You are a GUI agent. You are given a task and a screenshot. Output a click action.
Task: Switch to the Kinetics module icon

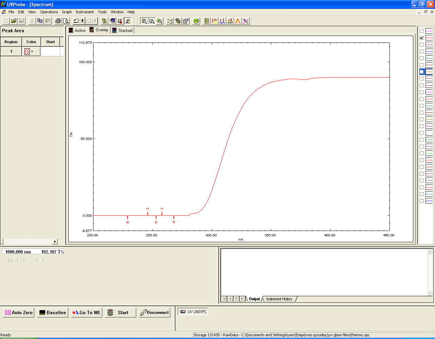tap(112, 21)
